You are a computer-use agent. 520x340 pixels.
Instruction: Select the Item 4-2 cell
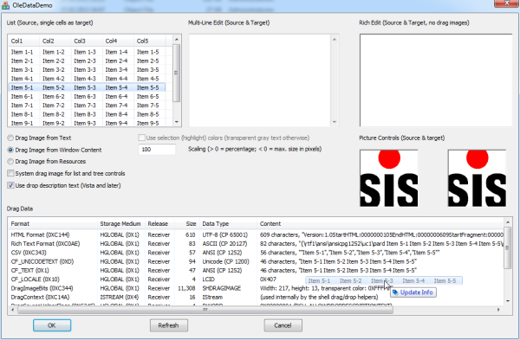click(54, 79)
